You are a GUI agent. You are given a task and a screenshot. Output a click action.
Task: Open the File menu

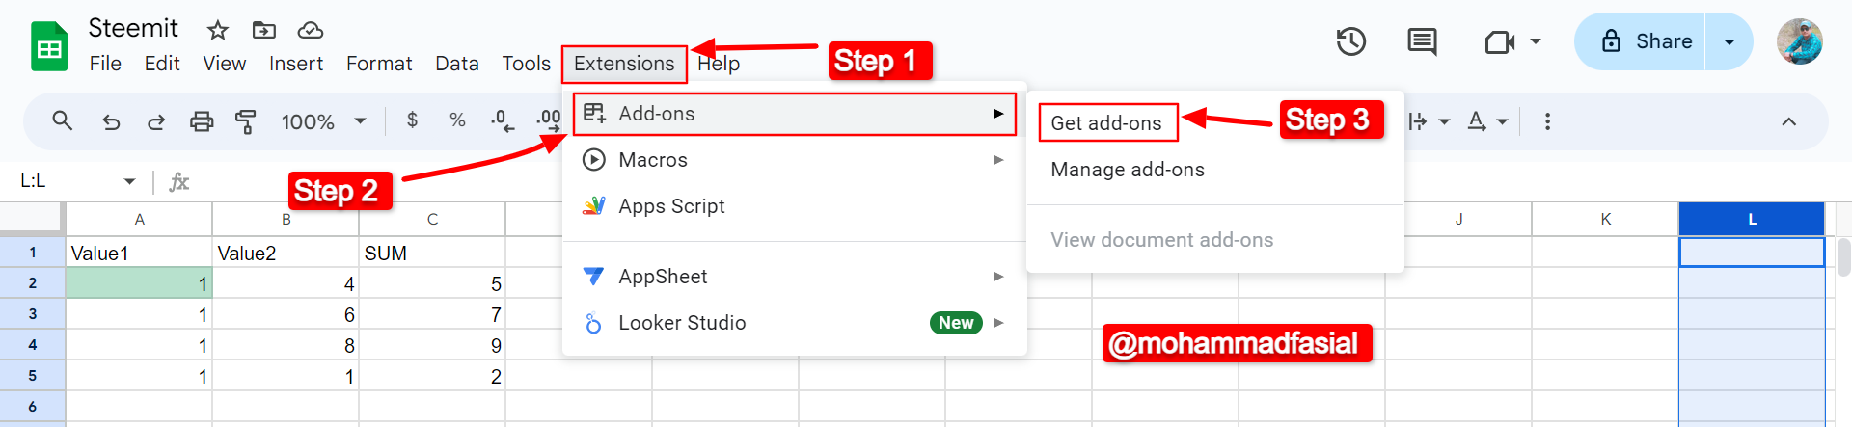(105, 64)
